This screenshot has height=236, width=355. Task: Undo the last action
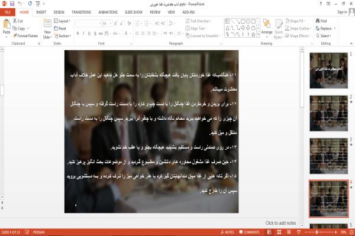click(20, 4)
